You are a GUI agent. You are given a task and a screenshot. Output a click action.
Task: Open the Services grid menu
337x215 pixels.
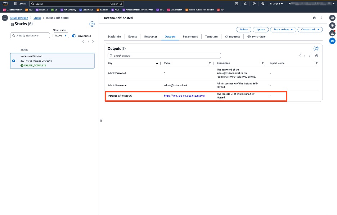click(20, 4)
